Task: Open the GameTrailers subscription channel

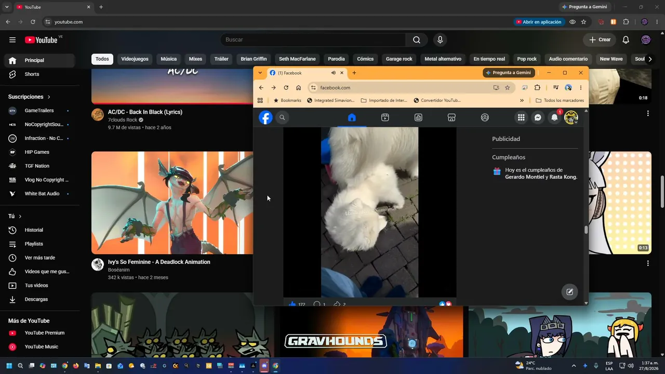Action: 39,111
